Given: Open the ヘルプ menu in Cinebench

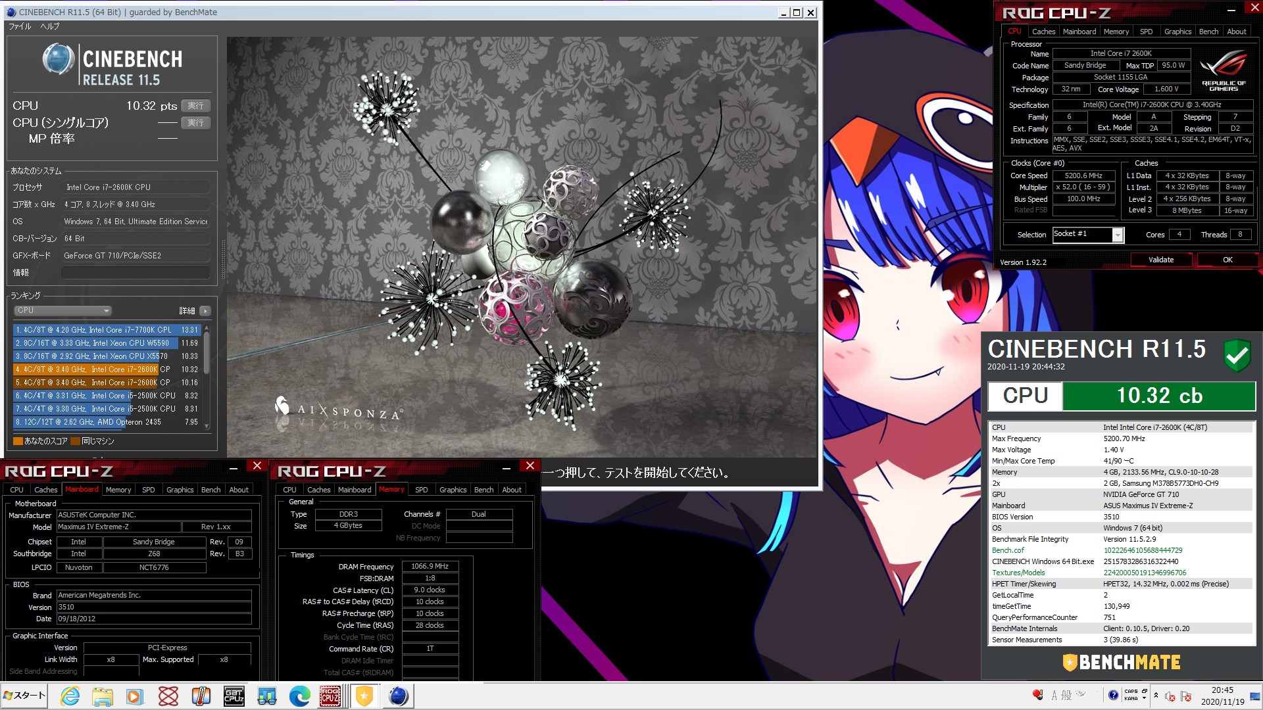Looking at the screenshot, I should 50,26.
